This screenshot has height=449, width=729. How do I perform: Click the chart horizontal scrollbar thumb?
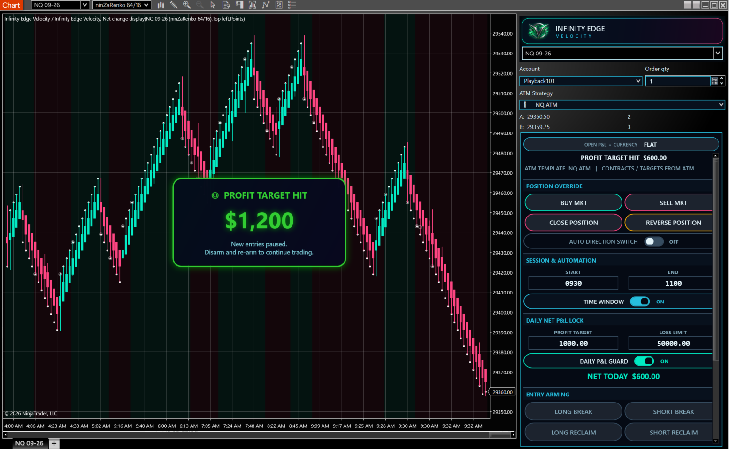[x=499, y=435]
